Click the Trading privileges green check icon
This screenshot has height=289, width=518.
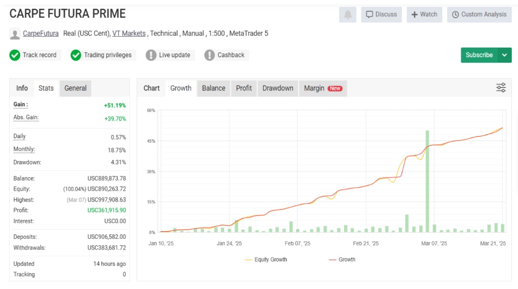[76, 55]
